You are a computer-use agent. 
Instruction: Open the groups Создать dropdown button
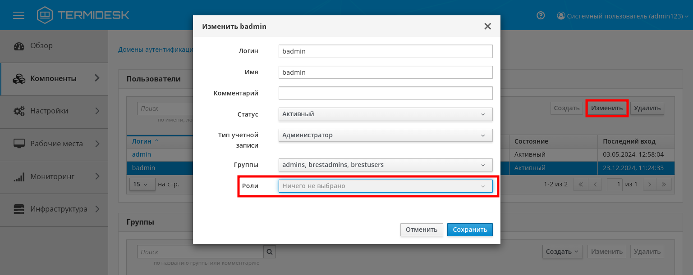point(562,252)
